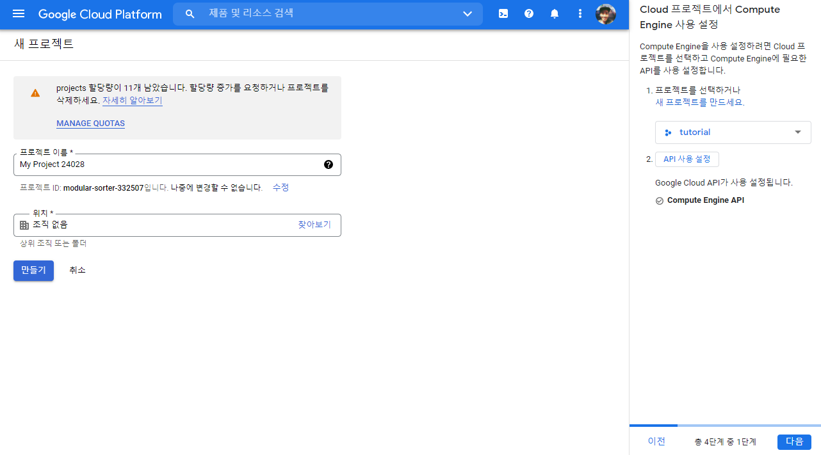Click the MANAGE QUOTAS link
Screen dimensions: 821x455
point(90,124)
